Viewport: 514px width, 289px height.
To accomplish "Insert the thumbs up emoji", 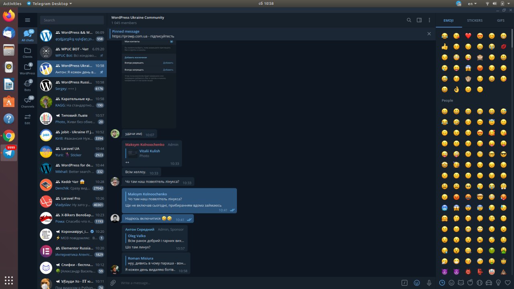I will (445, 47).
